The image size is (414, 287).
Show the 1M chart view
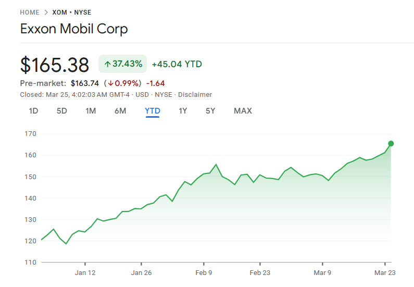point(91,110)
